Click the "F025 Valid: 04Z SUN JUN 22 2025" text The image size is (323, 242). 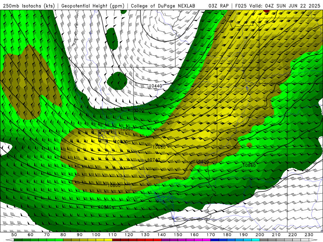pos(278,6)
